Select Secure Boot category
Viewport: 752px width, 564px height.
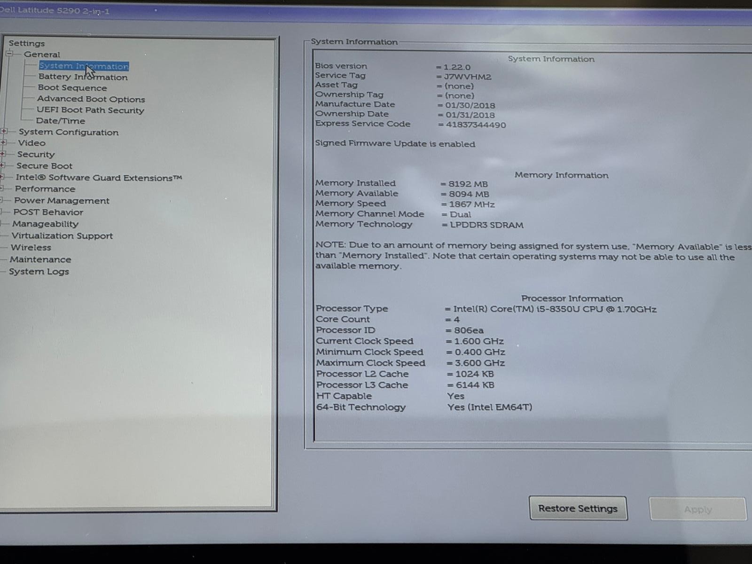pyautogui.click(x=45, y=166)
